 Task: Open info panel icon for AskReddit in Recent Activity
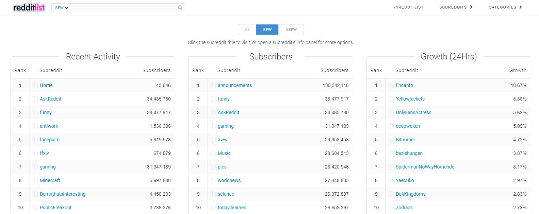point(35,99)
